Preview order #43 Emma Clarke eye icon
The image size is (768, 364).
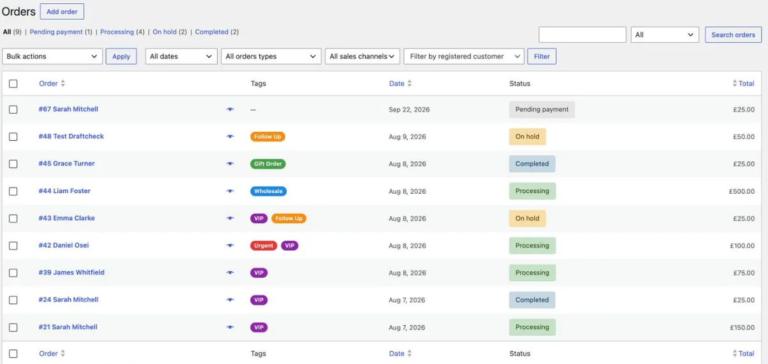point(230,218)
